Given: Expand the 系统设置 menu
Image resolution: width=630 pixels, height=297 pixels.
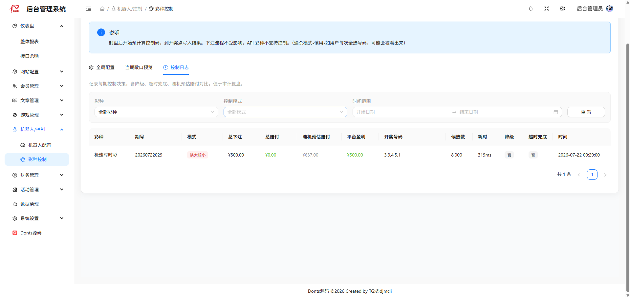Looking at the screenshot, I should [x=37, y=218].
